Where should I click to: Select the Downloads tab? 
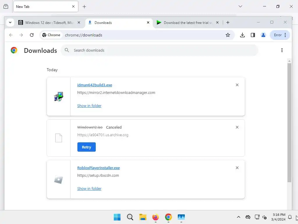pos(119,23)
